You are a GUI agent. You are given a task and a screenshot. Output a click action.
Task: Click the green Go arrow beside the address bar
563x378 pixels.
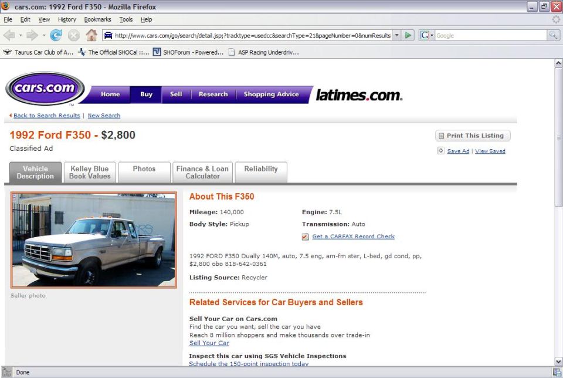408,35
